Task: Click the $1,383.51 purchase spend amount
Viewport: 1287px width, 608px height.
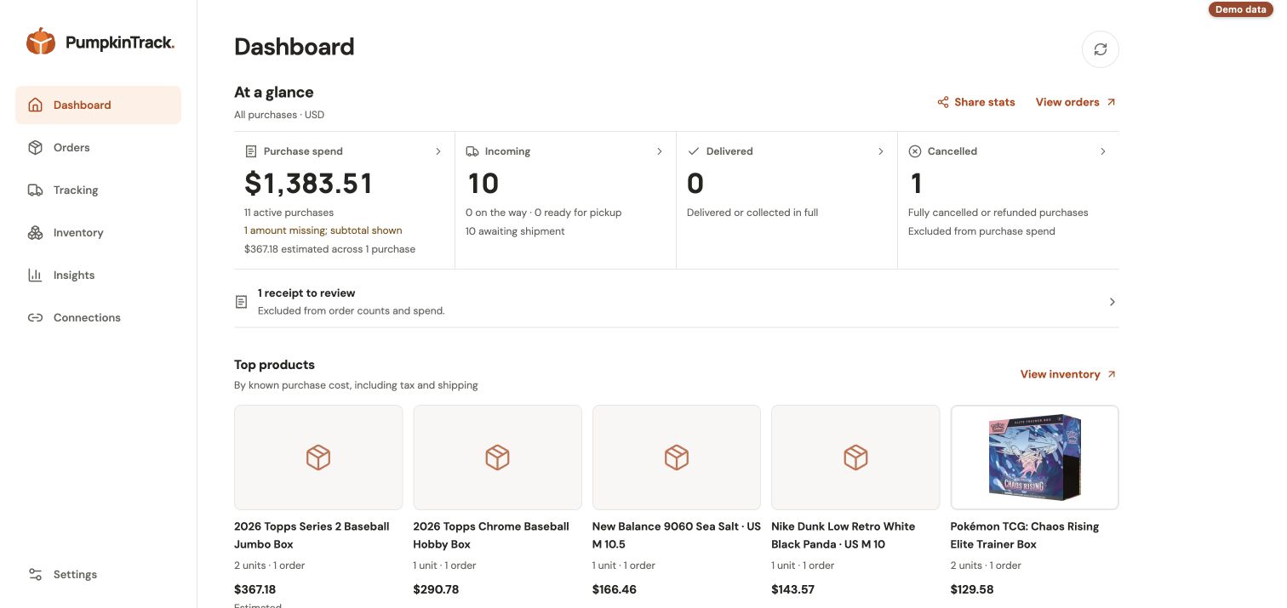Action: 308,183
